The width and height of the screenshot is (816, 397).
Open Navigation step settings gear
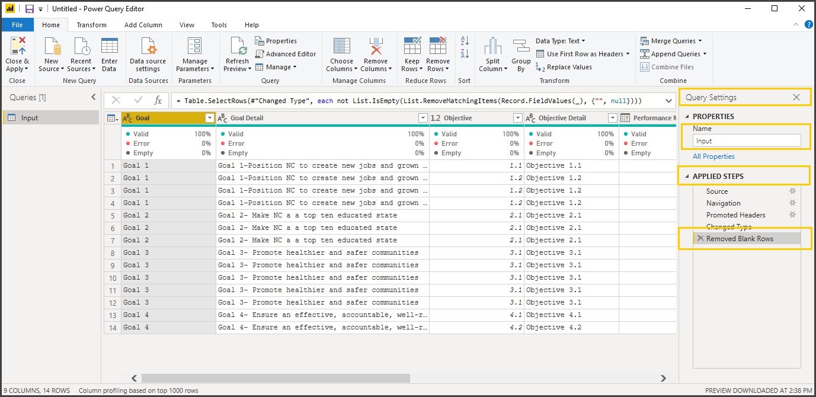[792, 203]
